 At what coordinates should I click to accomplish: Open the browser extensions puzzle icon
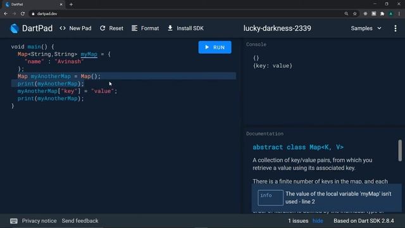(382, 14)
